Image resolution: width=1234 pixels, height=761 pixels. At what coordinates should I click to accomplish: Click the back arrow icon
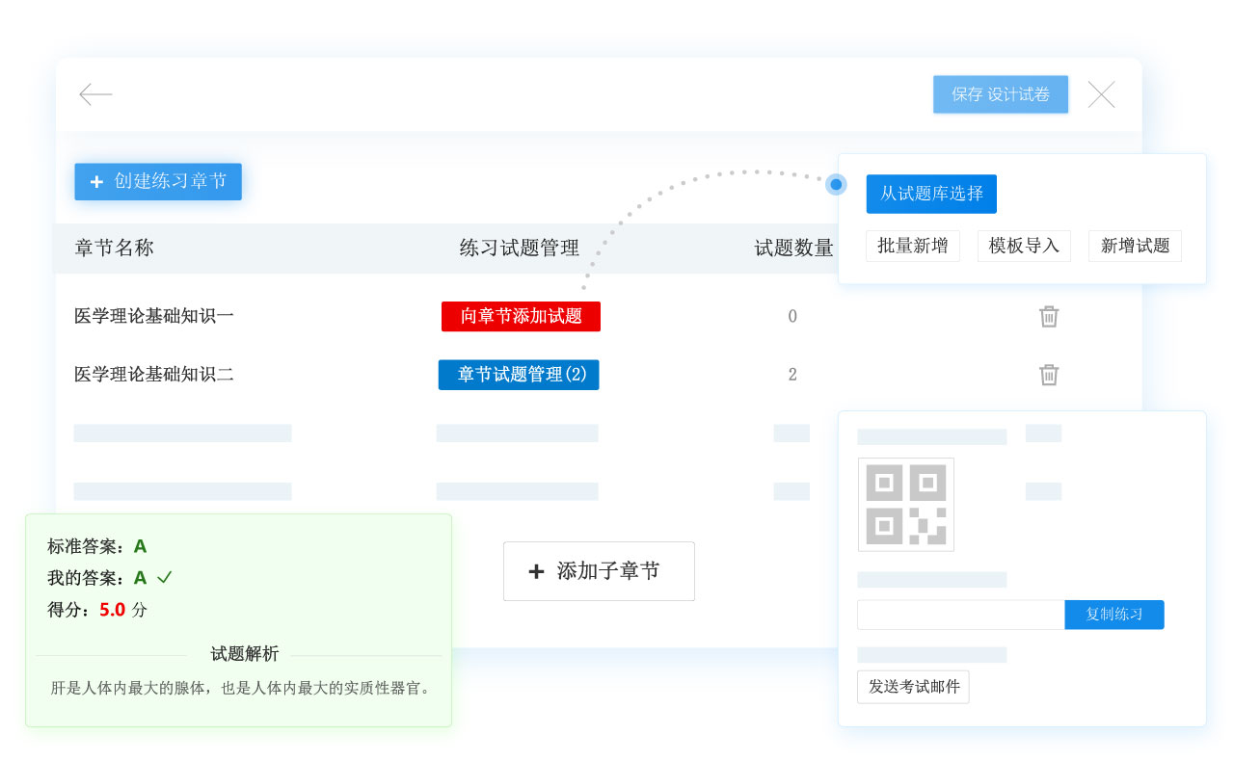click(x=95, y=94)
